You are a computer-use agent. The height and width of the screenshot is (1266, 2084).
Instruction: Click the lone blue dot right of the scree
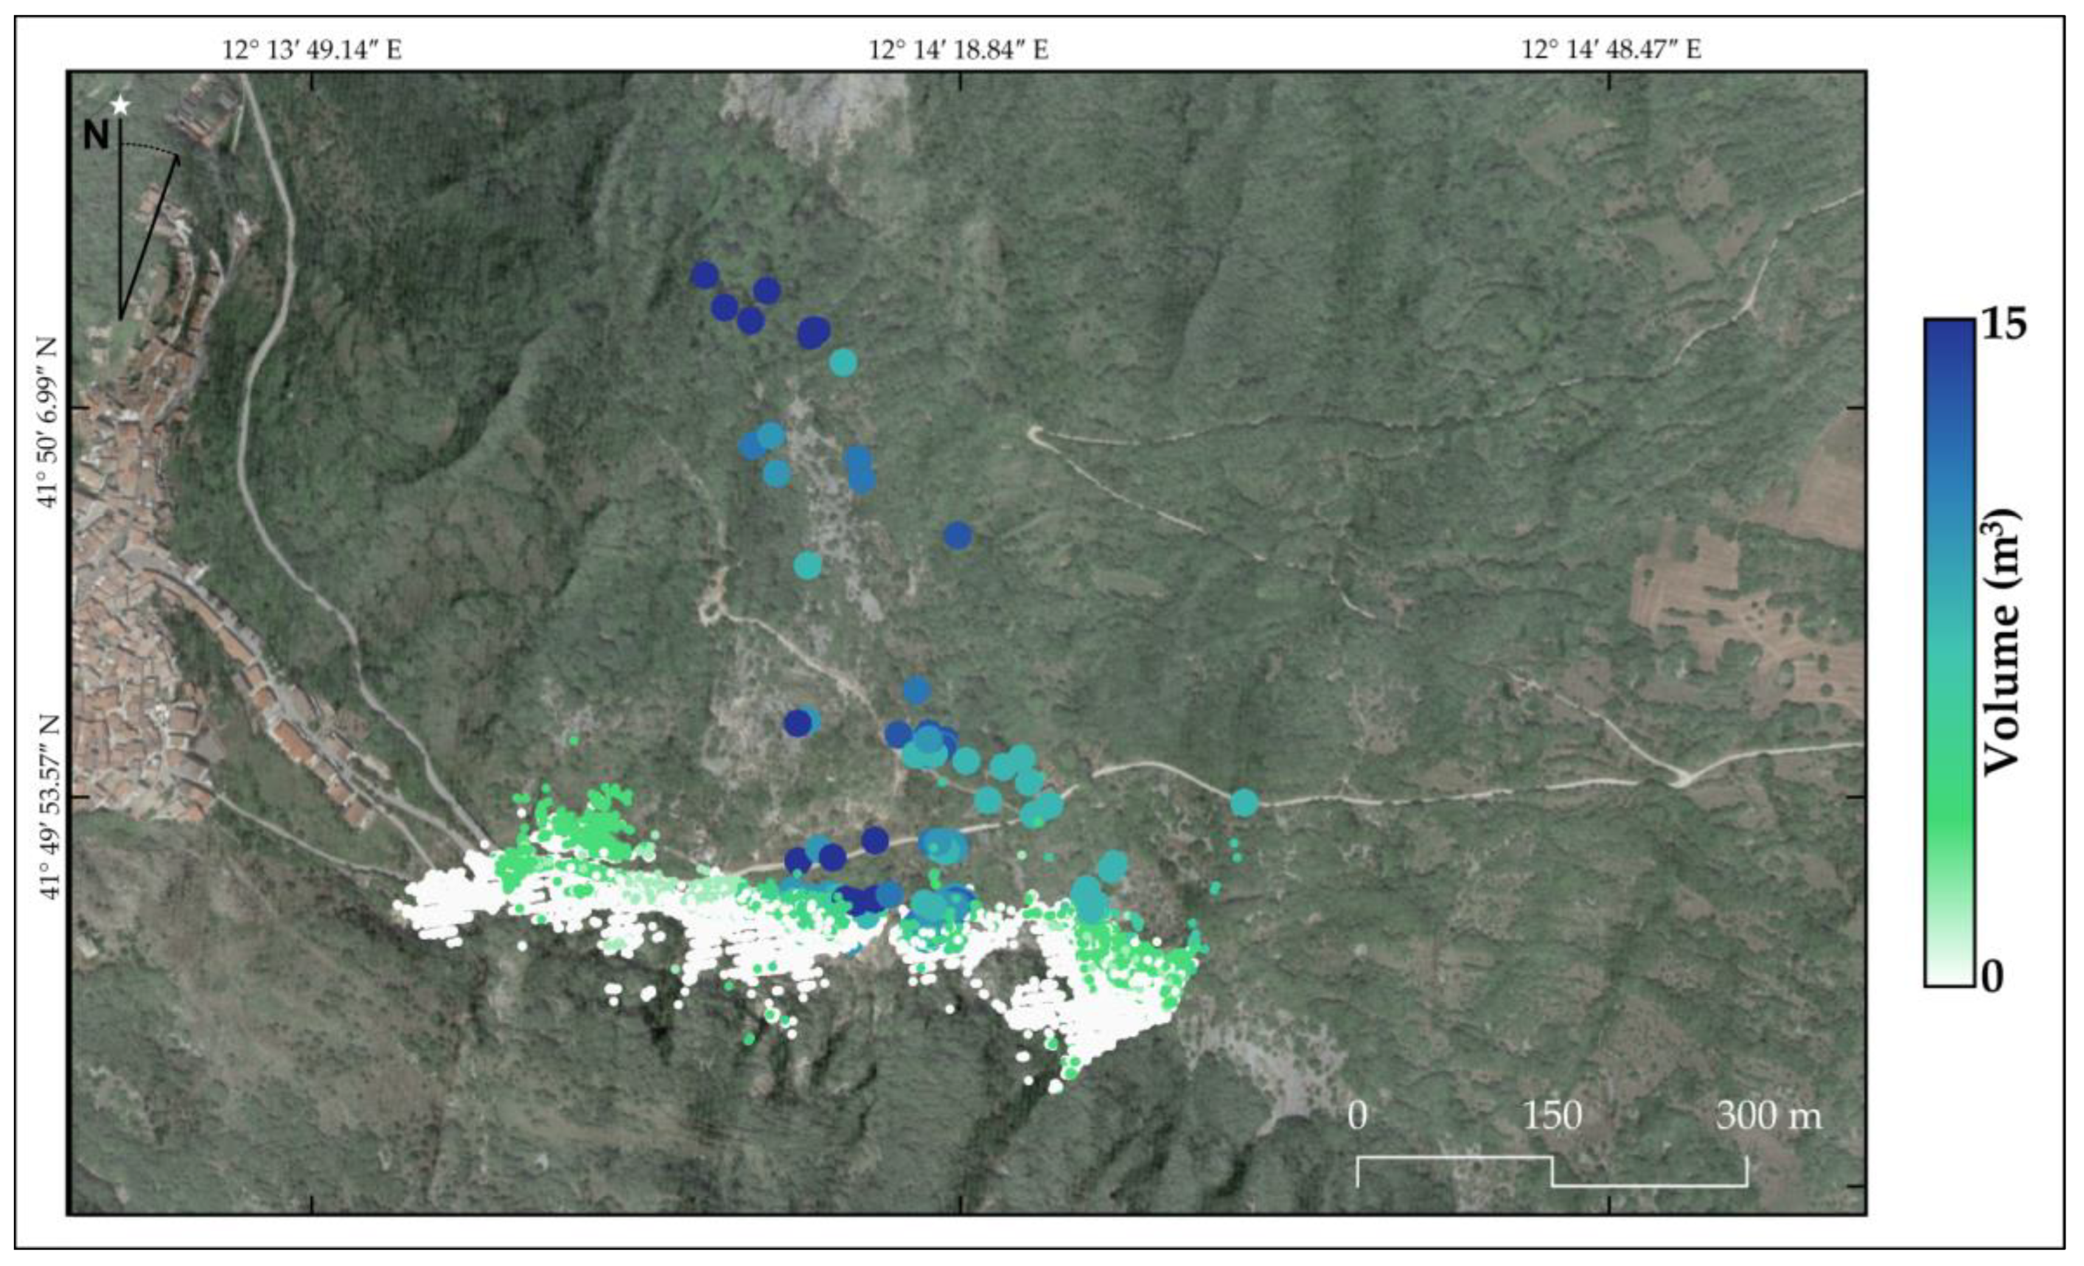point(957,535)
